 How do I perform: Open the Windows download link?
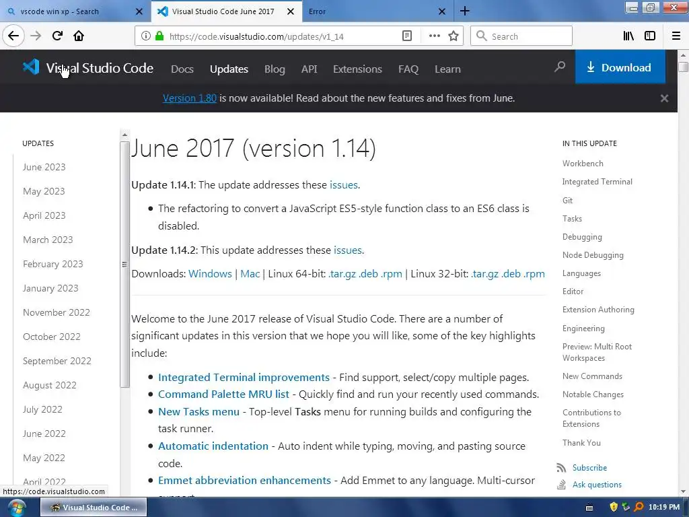(210, 273)
